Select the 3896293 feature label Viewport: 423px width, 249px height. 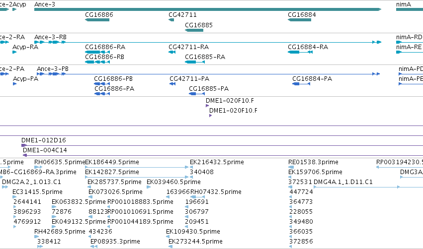[x=27, y=212]
